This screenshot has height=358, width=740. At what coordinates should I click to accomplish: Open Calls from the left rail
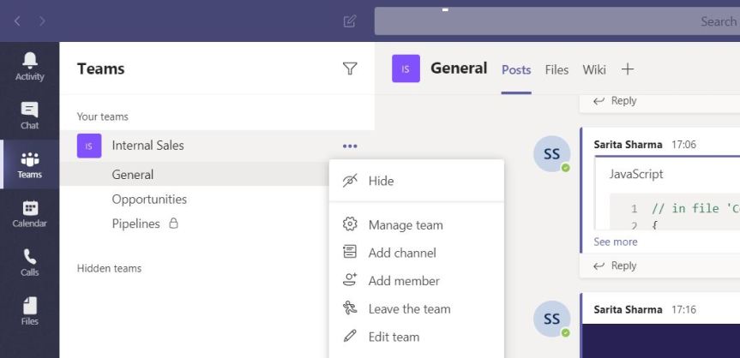coord(29,263)
